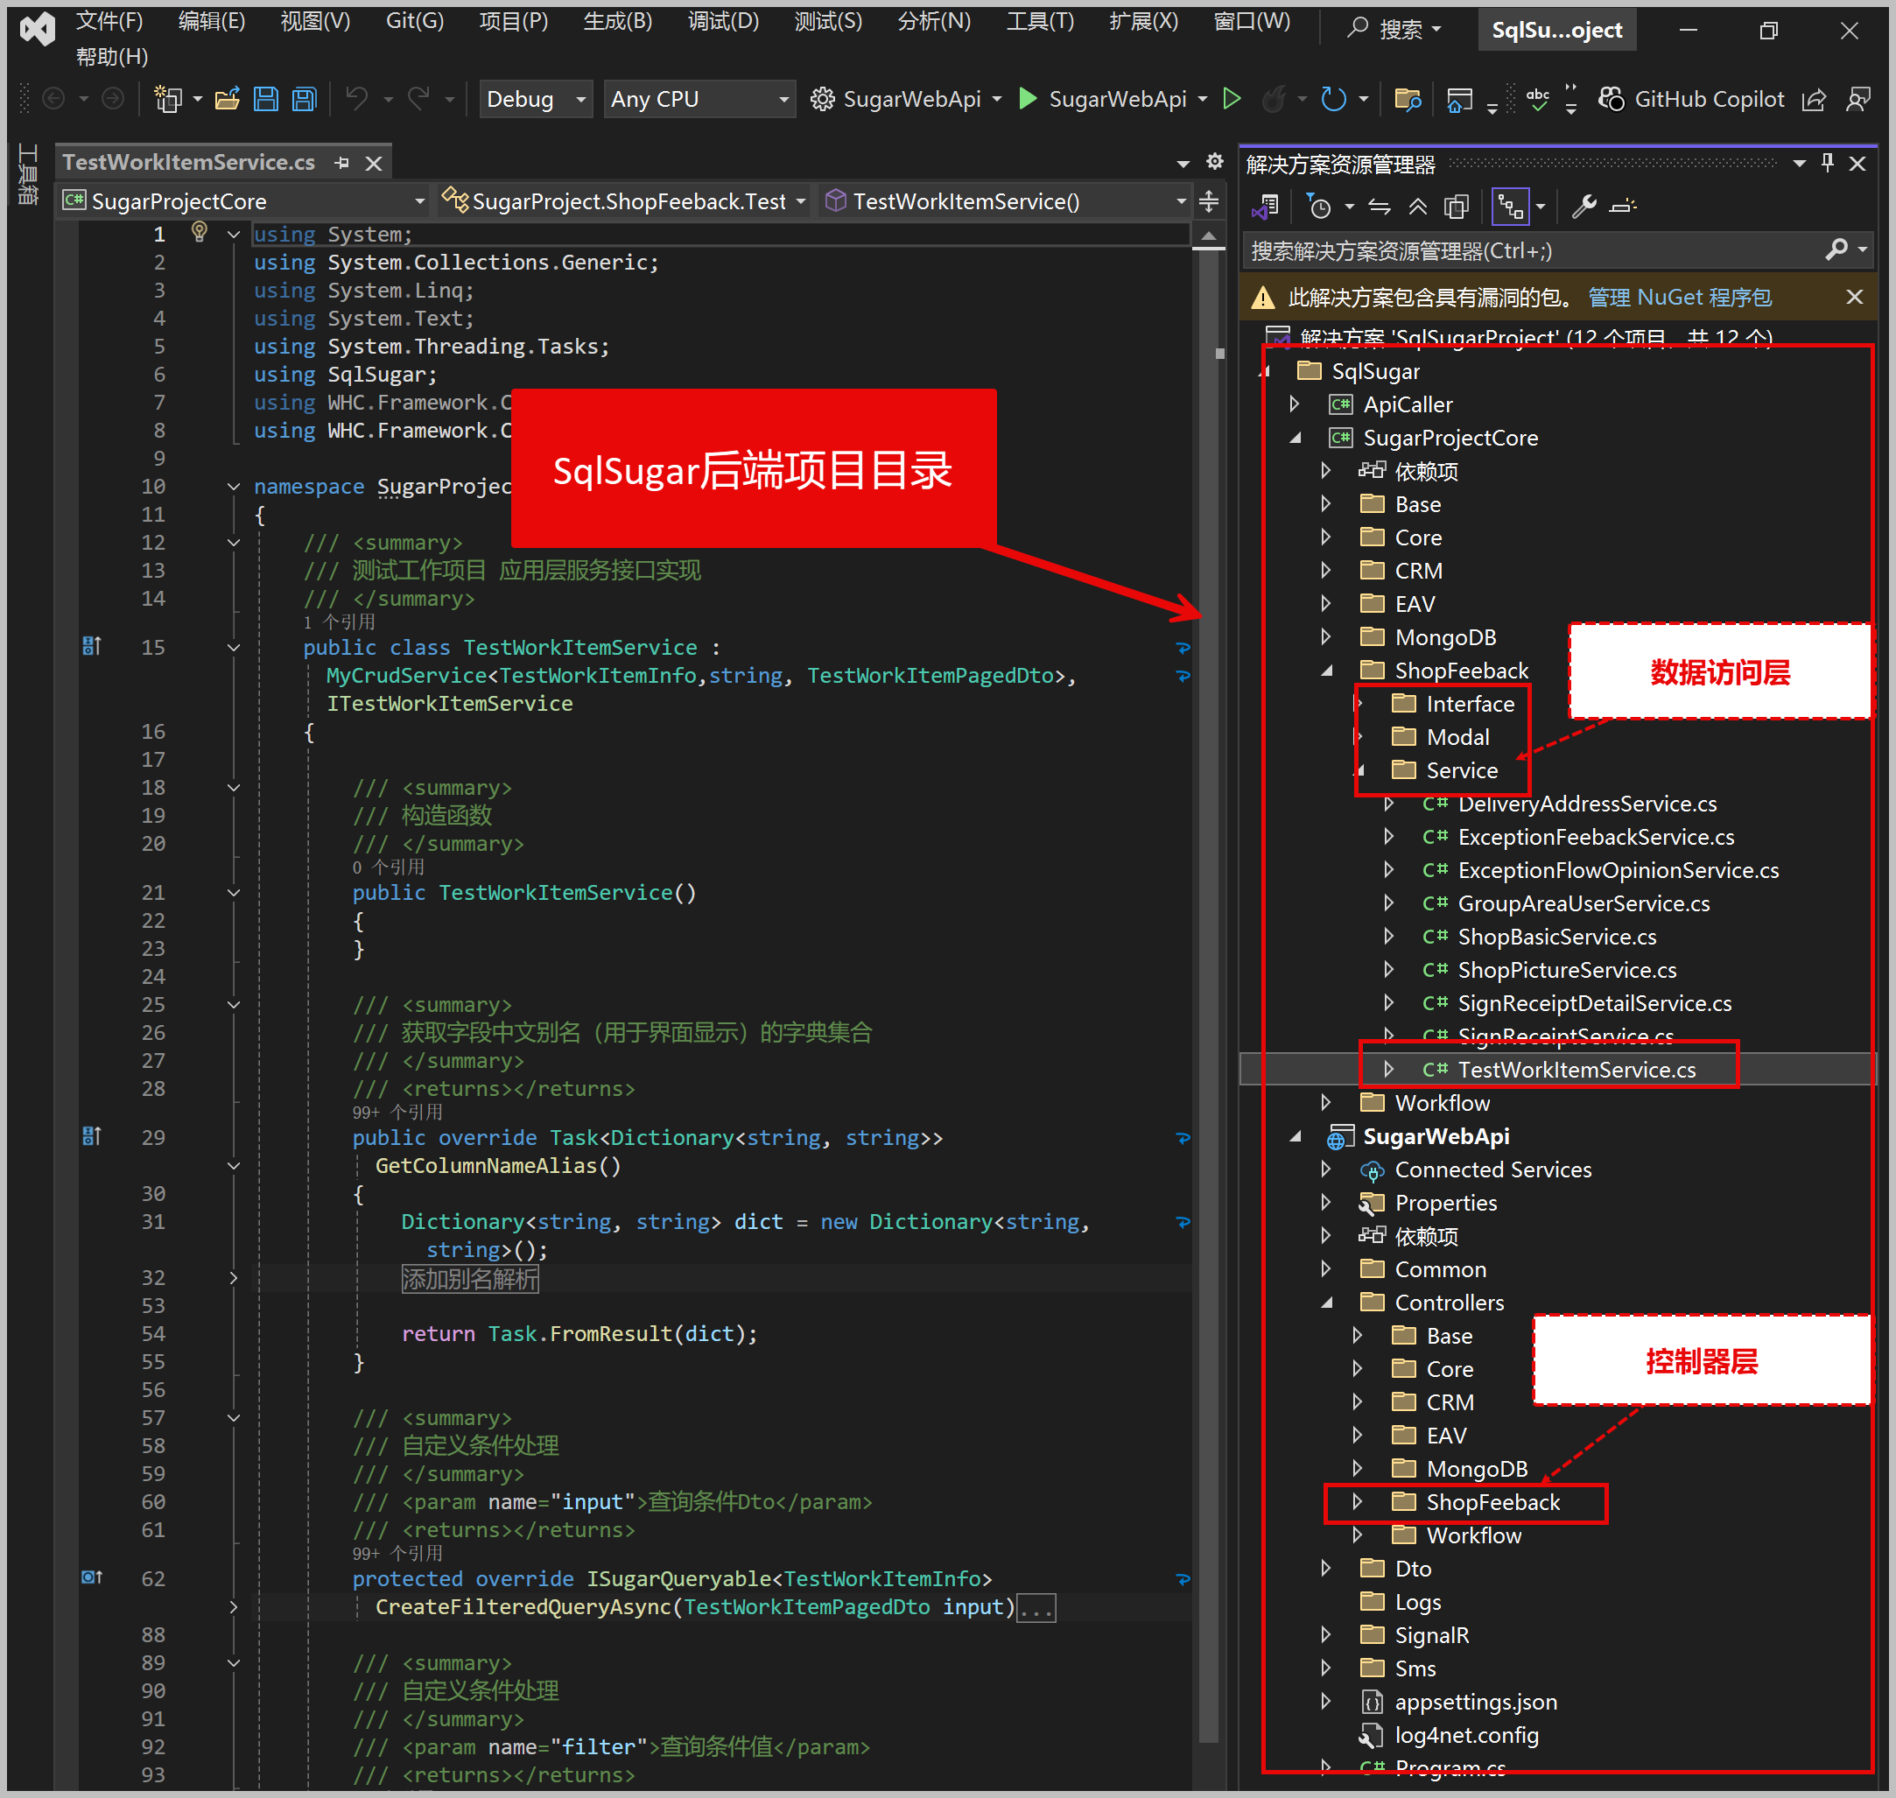Screen dimensions: 1896x1798
Task: Toggle pin on TestWorkItemService.cs tab
Action: click(342, 163)
